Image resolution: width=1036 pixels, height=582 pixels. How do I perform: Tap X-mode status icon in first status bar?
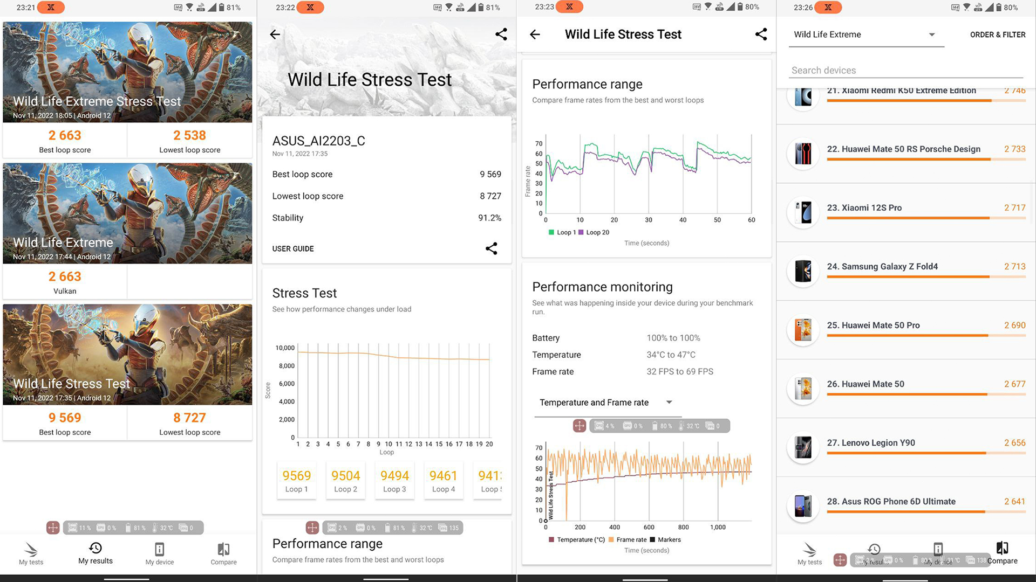pos(51,7)
